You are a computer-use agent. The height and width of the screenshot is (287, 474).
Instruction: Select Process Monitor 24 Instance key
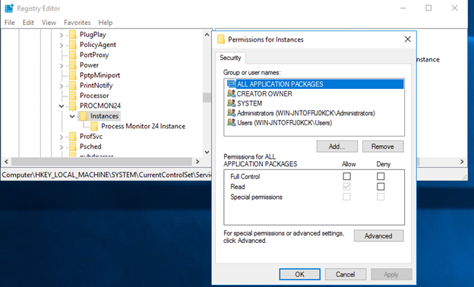click(x=144, y=126)
